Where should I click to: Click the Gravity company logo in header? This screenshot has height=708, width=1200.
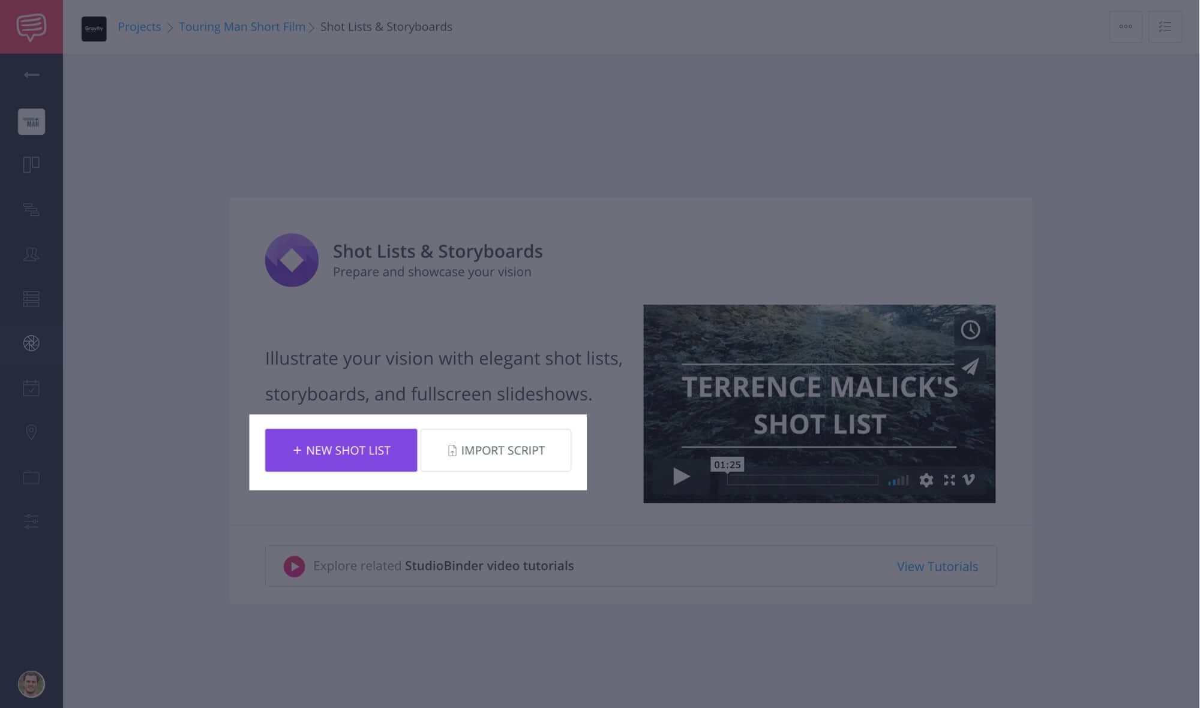[94, 28]
